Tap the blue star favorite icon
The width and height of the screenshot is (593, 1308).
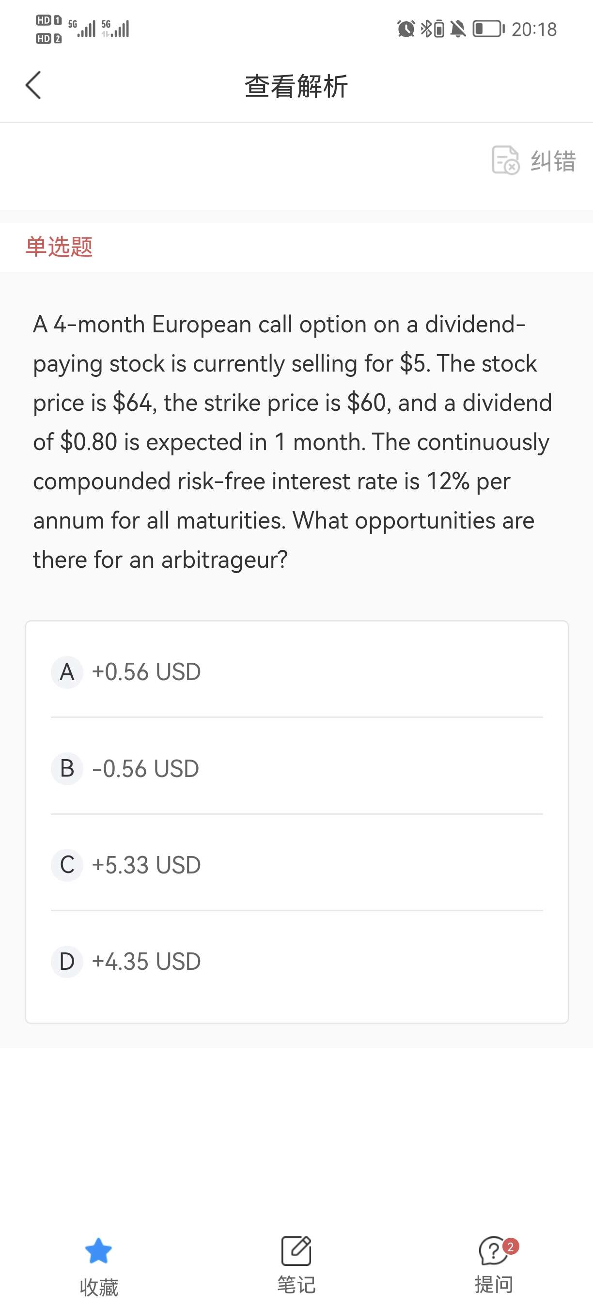pyautogui.click(x=98, y=1251)
